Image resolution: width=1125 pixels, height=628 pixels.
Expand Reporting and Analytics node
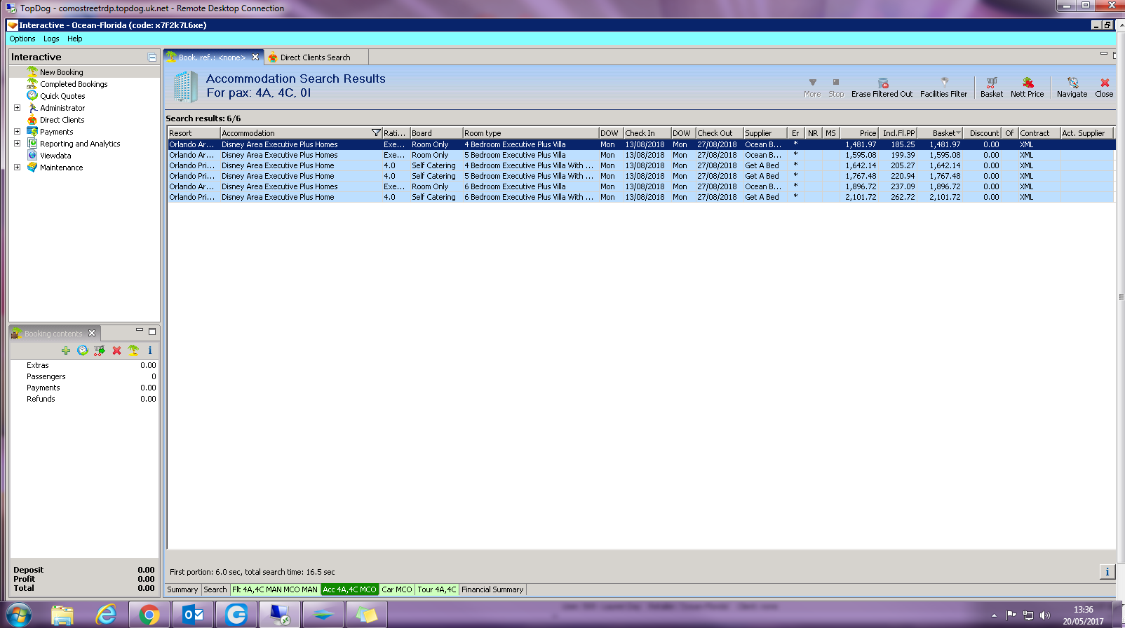(17, 144)
